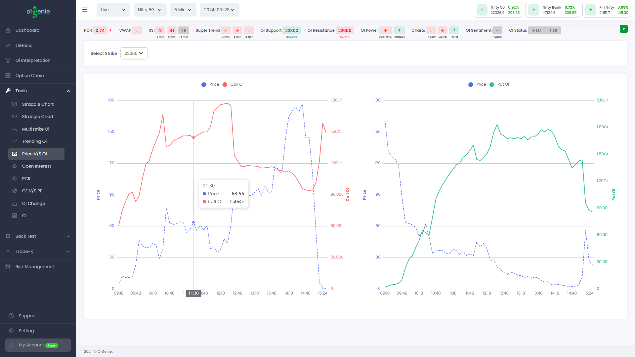Screen dimensions: 635x357
Task: Select the CE V/S PE tool
Action: pyautogui.click(x=32, y=191)
